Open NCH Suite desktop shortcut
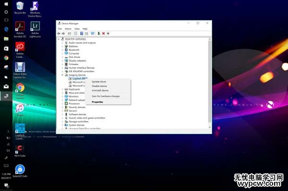 point(20,151)
